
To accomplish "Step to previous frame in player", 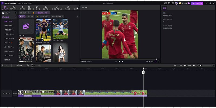I will (116, 62).
